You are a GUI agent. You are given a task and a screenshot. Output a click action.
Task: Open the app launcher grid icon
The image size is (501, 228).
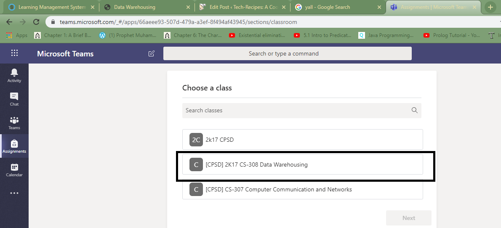(14, 53)
